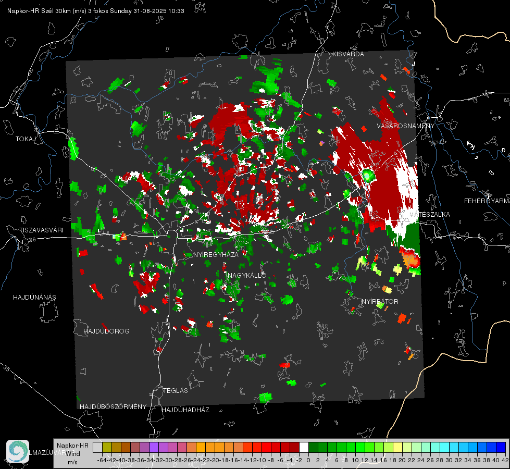This screenshot has width=510, height=469.
Task: Pick the grey swatch left of -64
Action: click(97, 447)
